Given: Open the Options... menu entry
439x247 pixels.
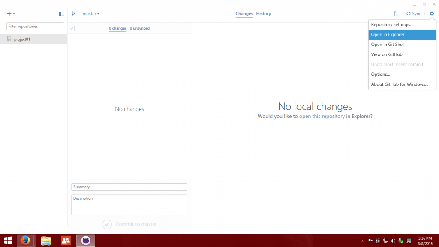Looking at the screenshot, I should pyautogui.click(x=402, y=75).
